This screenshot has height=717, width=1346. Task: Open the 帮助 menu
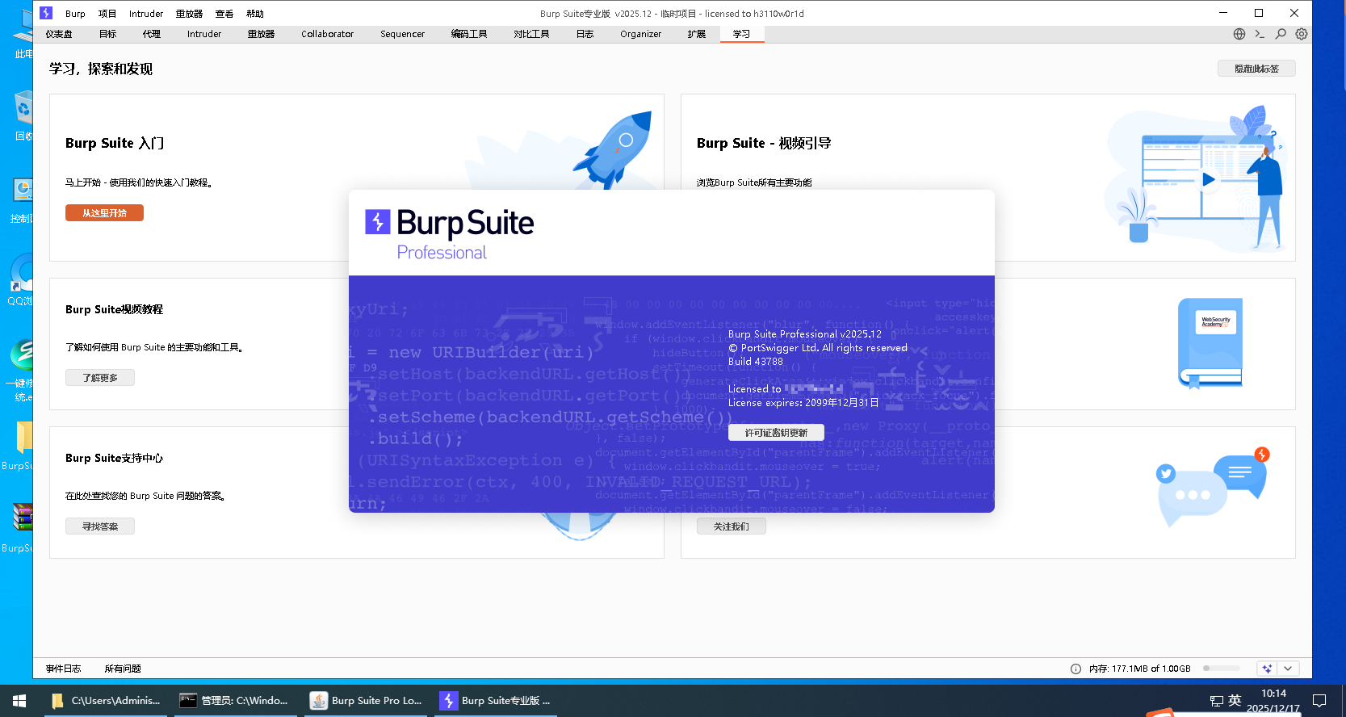pyautogui.click(x=255, y=14)
